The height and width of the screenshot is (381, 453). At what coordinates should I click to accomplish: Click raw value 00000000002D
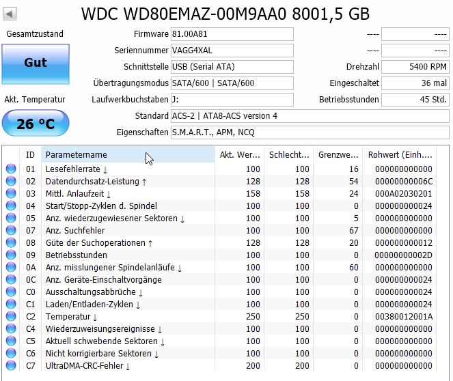pyautogui.click(x=404, y=255)
